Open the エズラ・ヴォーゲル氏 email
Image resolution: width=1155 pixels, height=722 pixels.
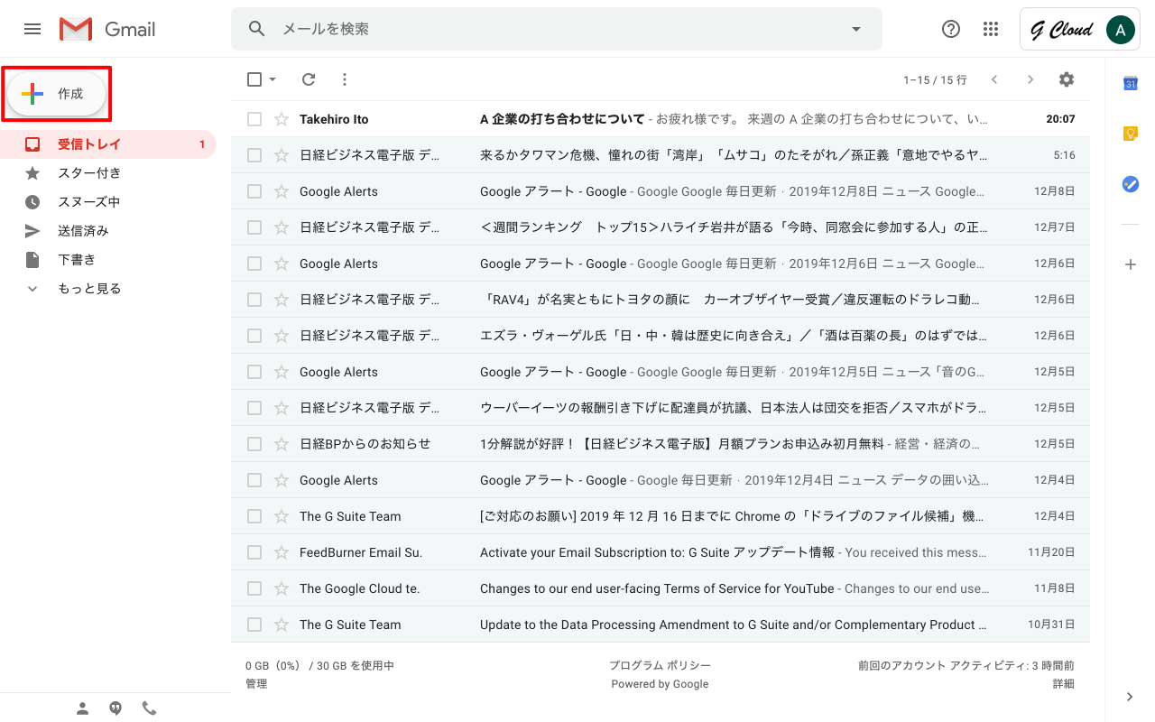tap(661, 336)
